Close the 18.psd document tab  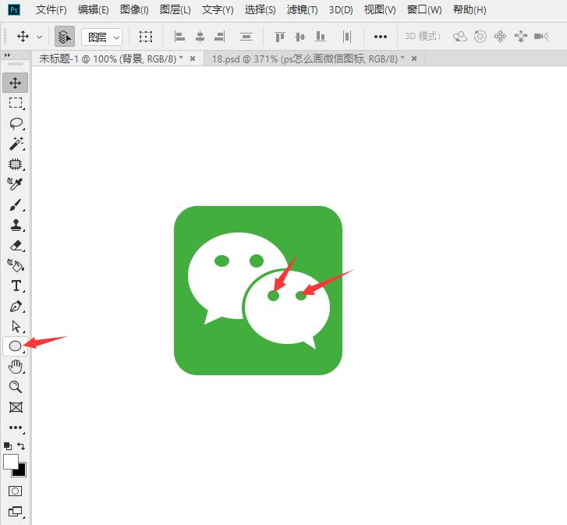pos(414,59)
